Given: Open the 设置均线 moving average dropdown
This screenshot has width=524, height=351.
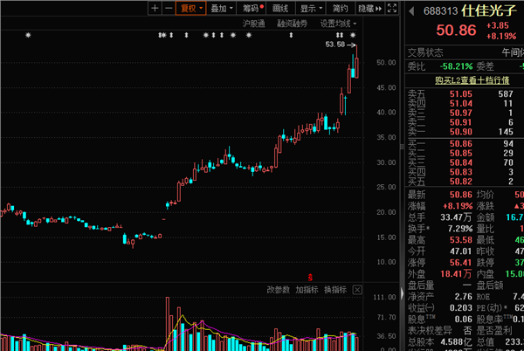Looking at the screenshot, I should [x=338, y=24].
